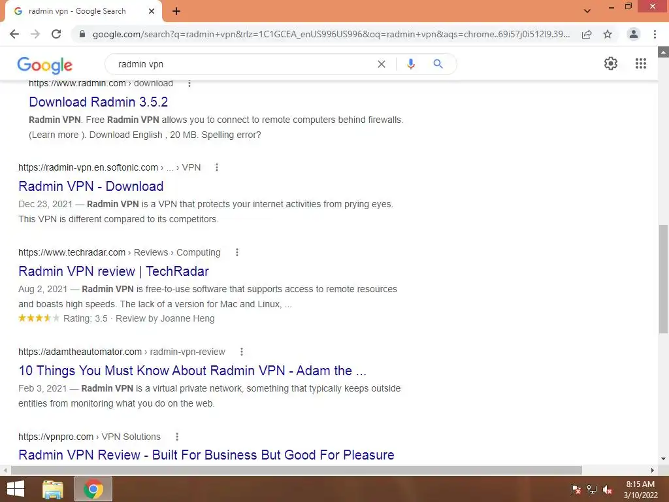Open File Explorer from taskbar
This screenshot has width=669, height=502.
[x=53, y=489]
